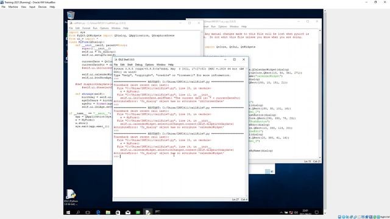Click VirtualBox audio status indicator
Screen dimensions: 390x219
tap(347, 217)
